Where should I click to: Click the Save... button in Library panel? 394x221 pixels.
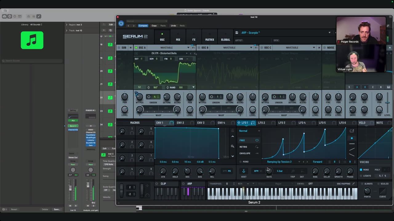pos(57,209)
